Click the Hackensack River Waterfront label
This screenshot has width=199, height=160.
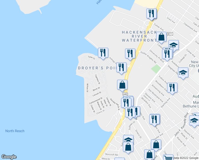coord(139,36)
